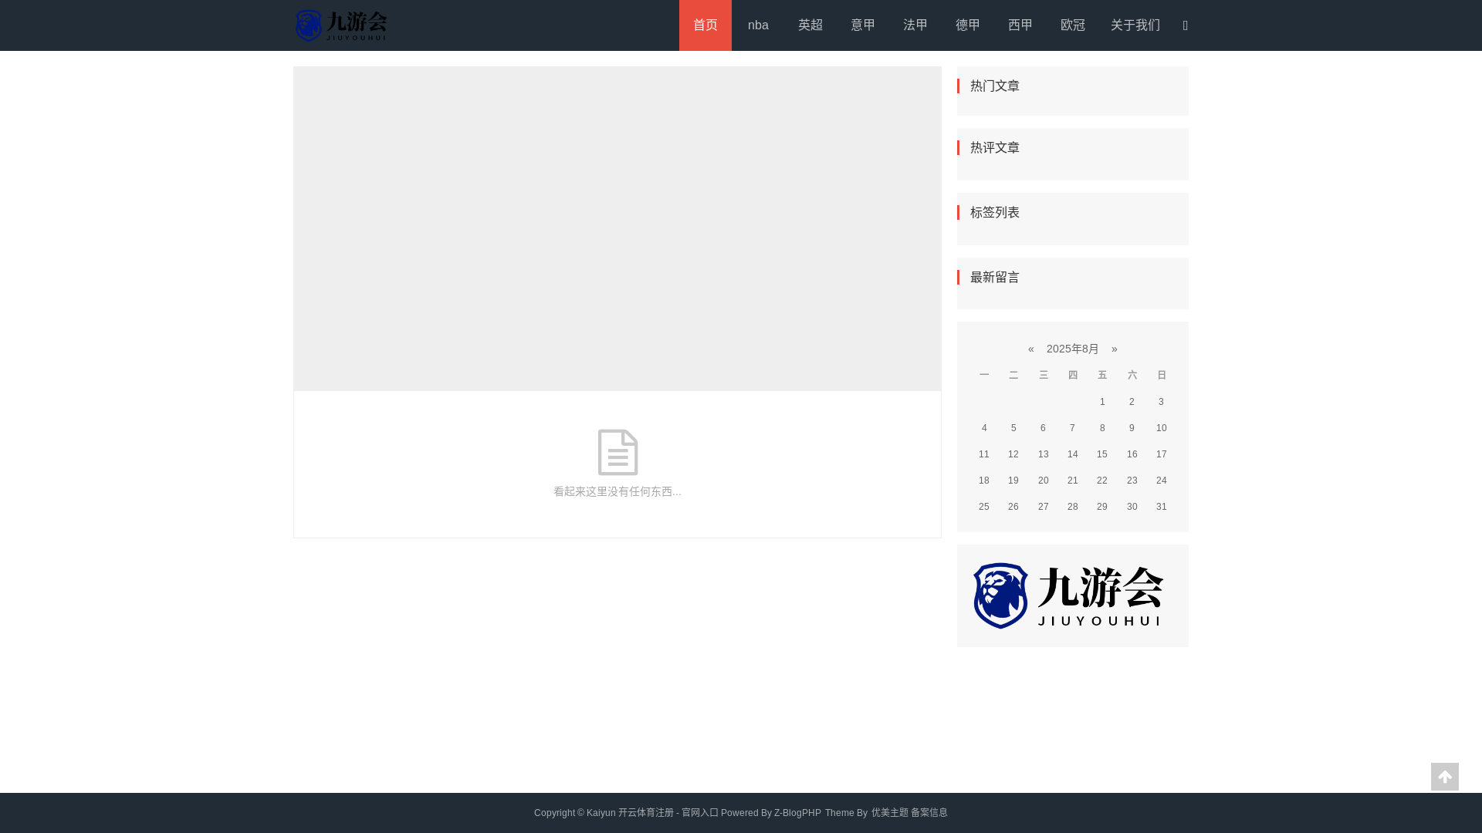Select calendar day 1
The width and height of the screenshot is (1482, 833).
coord(1102,402)
